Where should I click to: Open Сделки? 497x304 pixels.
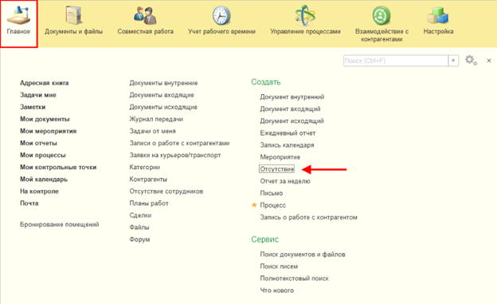click(140, 215)
